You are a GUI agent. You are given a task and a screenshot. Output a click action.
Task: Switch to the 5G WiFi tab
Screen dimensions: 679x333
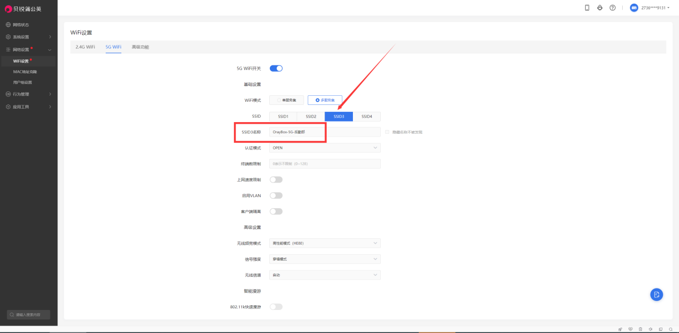point(113,47)
